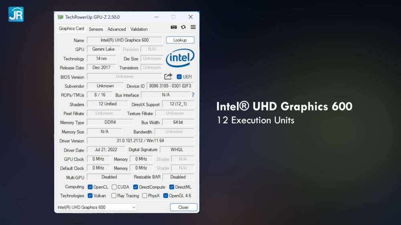Viewport: 401px width, 225px height.
Task: Click the Pixel Fillrate field showing Unknown
Action: coord(104,113)
